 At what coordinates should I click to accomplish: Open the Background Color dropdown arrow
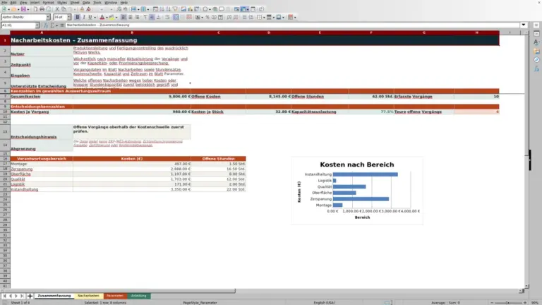(116, 17)
